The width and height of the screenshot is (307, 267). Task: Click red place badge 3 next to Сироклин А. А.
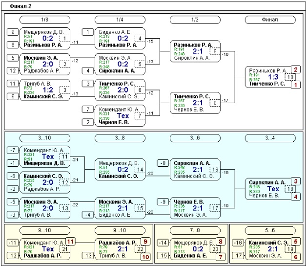(296, 181)
